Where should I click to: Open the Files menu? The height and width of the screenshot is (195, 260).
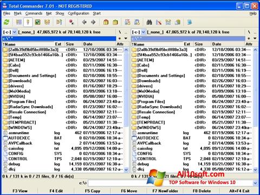point(6,14)
